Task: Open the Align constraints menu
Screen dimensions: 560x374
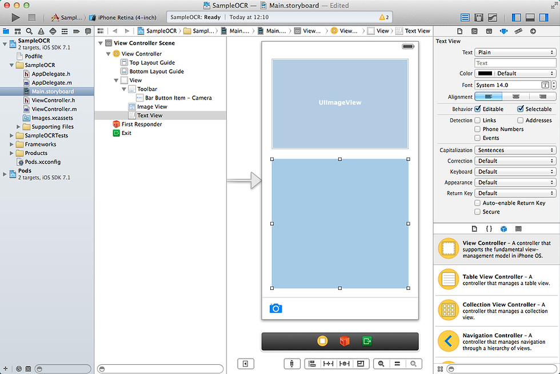Action: pos(312,364)
